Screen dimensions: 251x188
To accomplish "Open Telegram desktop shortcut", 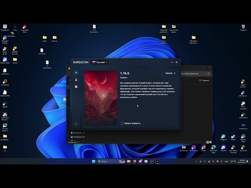I will tap(223, 137).
